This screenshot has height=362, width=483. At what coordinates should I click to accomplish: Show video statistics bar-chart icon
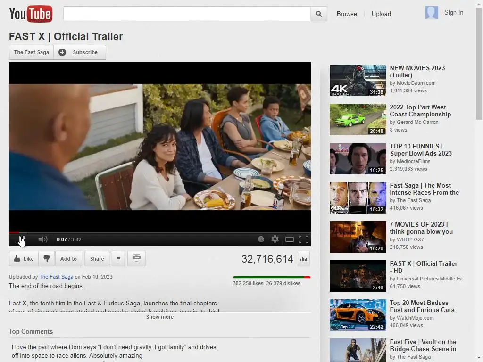click(x=304, y=259)
